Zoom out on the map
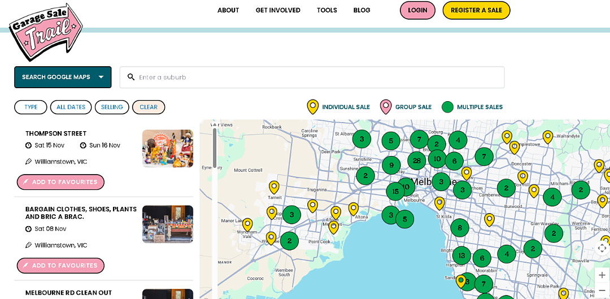This screenshot has height=299, width=610. click(x=602, y=291)
